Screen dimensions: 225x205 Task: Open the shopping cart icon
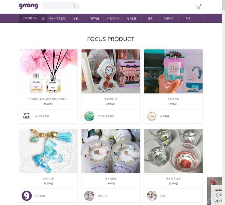[x=199, y=7]
